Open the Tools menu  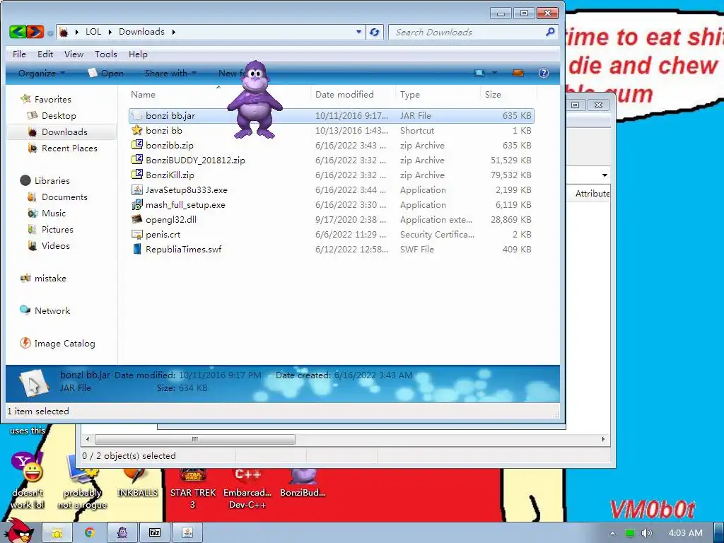106,54
